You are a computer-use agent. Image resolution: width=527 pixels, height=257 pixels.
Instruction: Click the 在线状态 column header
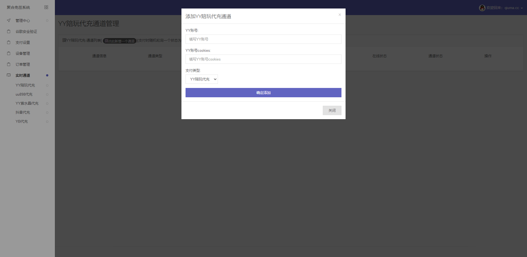point(380,56)
